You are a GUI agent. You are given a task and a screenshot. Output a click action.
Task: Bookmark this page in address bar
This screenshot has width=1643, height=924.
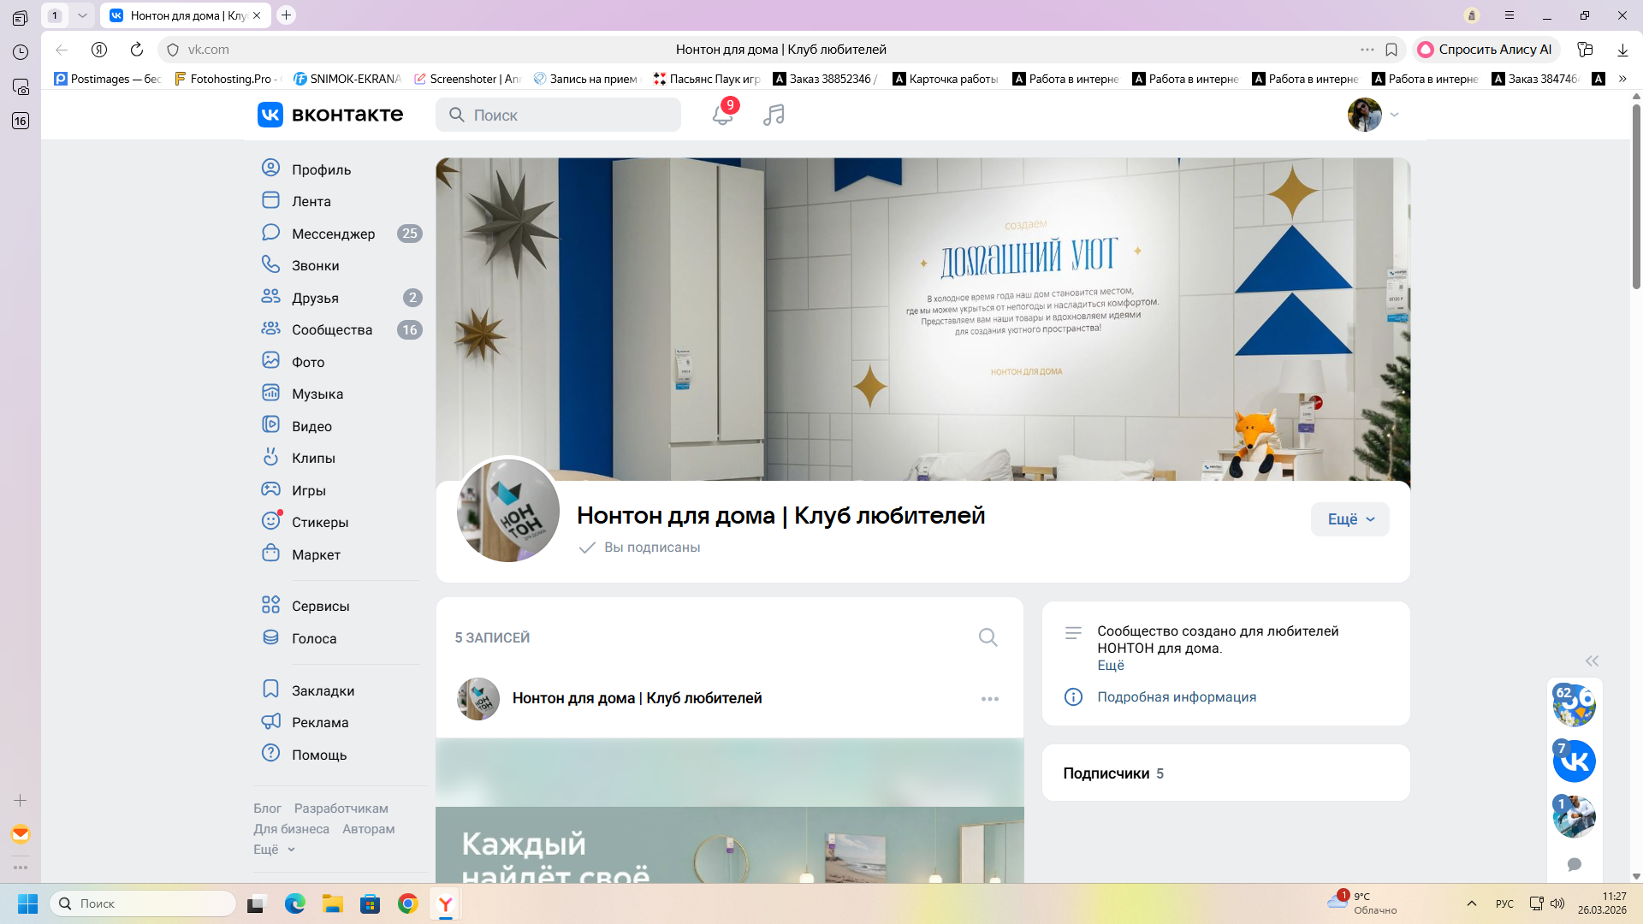pyautogui.click(x=1391, y=50)
